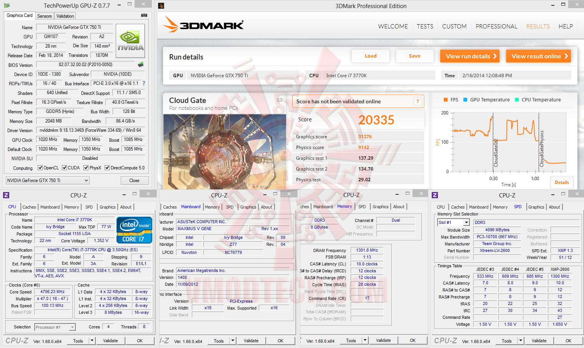This screenshot has height=348, width=584.
Task: Click View result online
Action: tap(538, 56)
